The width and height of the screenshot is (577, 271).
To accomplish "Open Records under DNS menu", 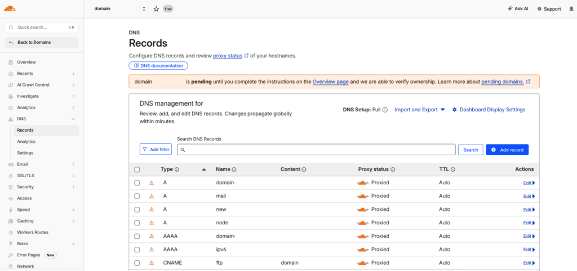I will point(46,130).
